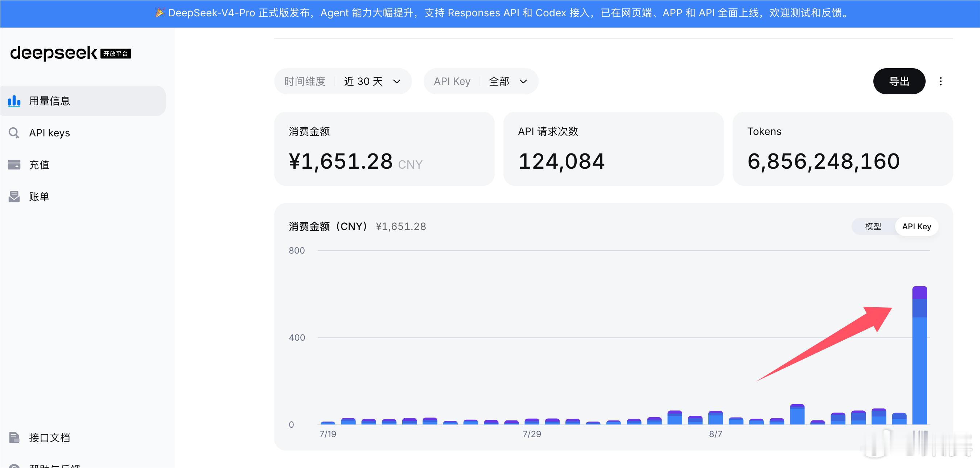Image resolution: width=980 pixels, height=468 pixels.
Task: Click the 400 y-axis label
Action: pyautogui.click(x=297, y=338)
